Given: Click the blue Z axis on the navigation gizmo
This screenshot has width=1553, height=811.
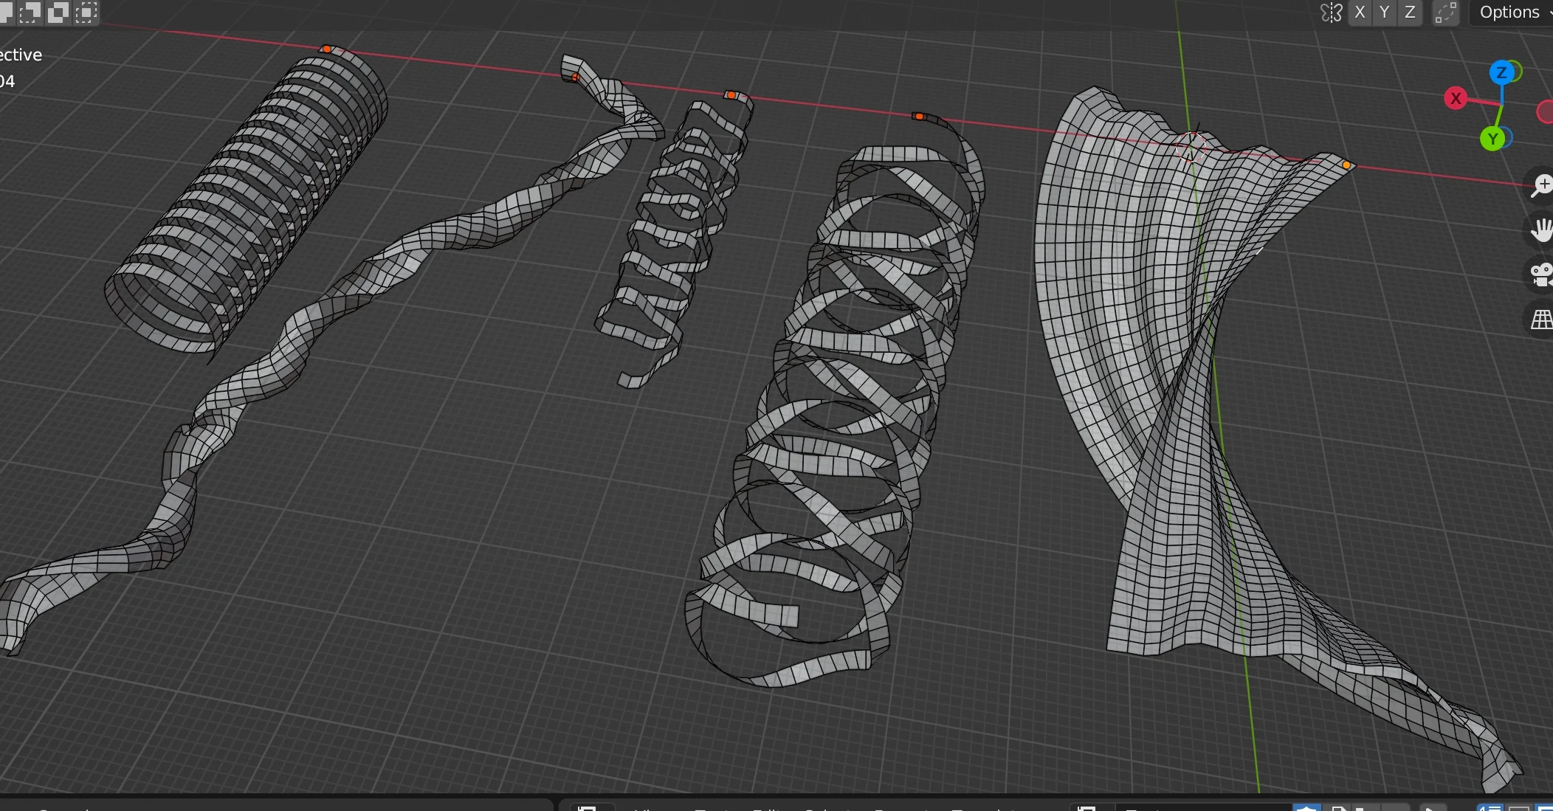Looking at the screenshot, I should [1501, 72].
